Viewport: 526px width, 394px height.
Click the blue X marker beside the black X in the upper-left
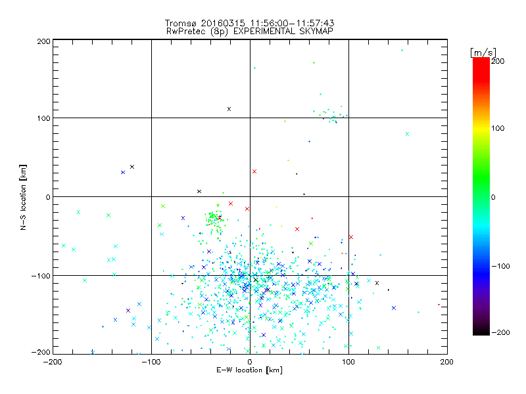pyautogui.click(x=123, y=173)
